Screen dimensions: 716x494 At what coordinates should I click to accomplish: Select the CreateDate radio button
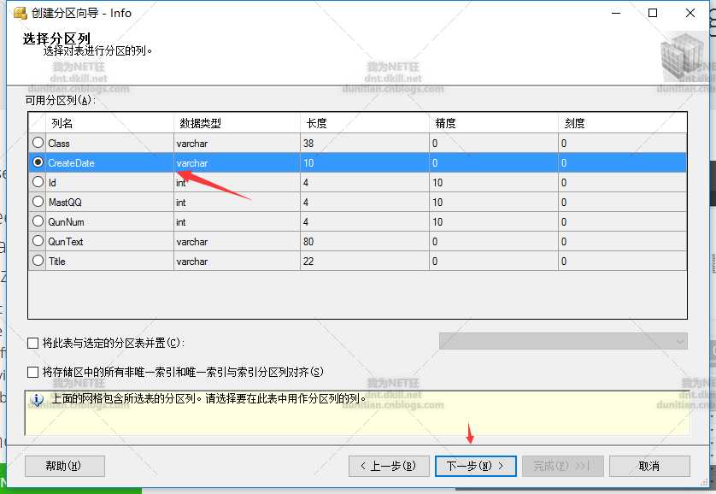38,162
